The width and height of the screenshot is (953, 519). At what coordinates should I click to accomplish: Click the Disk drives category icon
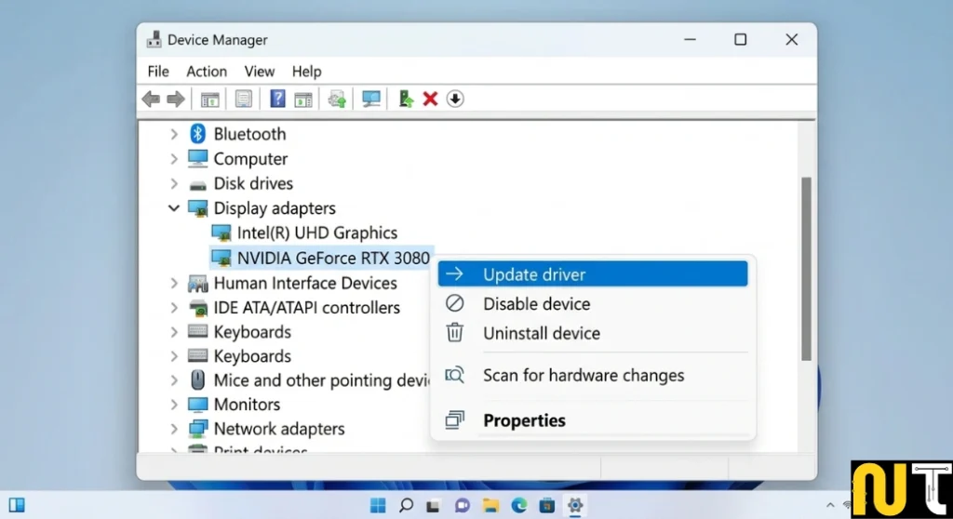tap(197, 185)
